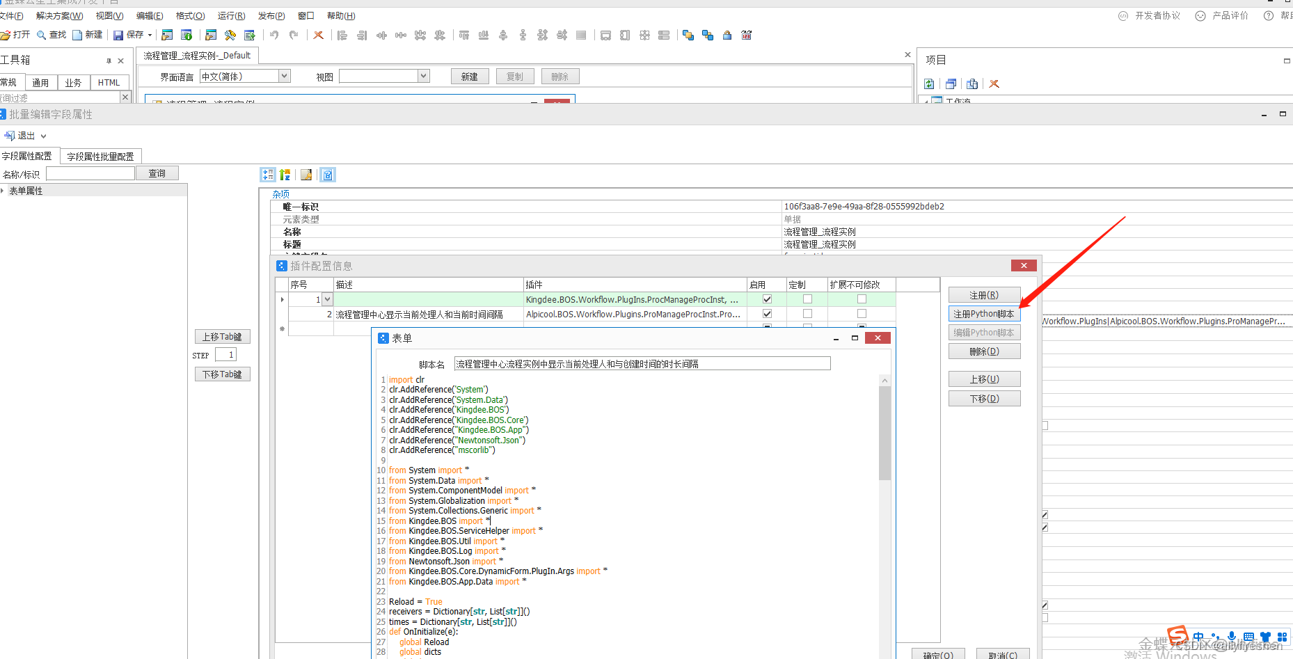Click the red X delete toolbar icon
This screenshot has width=1293, height=659.
coord(319,35)
